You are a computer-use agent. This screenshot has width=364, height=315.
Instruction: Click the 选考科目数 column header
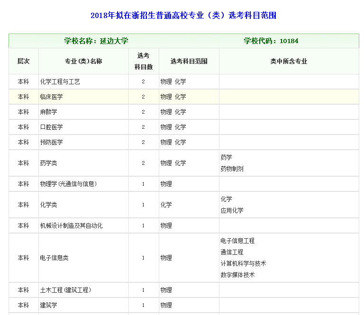[x=144, y=61]
